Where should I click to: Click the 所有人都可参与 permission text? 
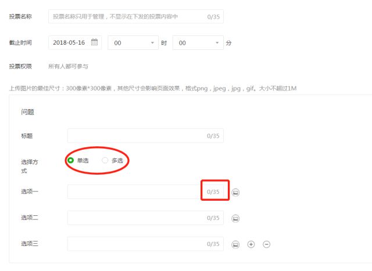tap(69, 66)
